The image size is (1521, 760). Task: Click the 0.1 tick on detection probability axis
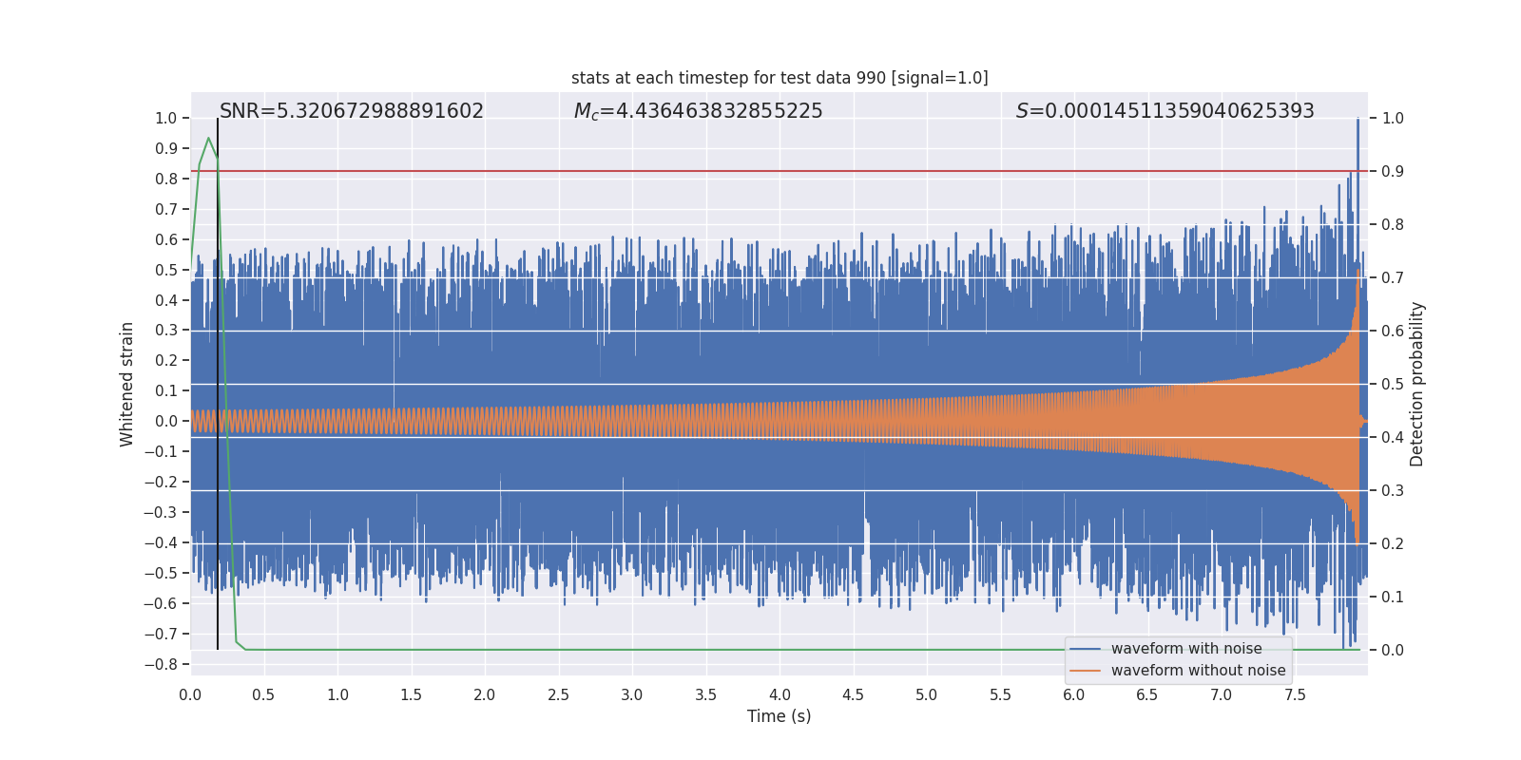point(1393,597)
